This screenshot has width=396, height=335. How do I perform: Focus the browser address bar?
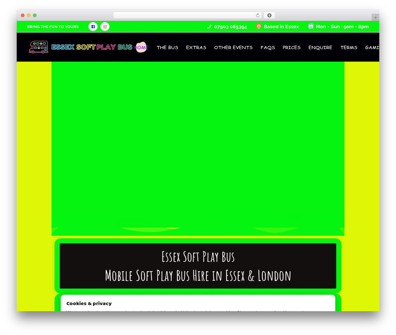pos(187,15)
